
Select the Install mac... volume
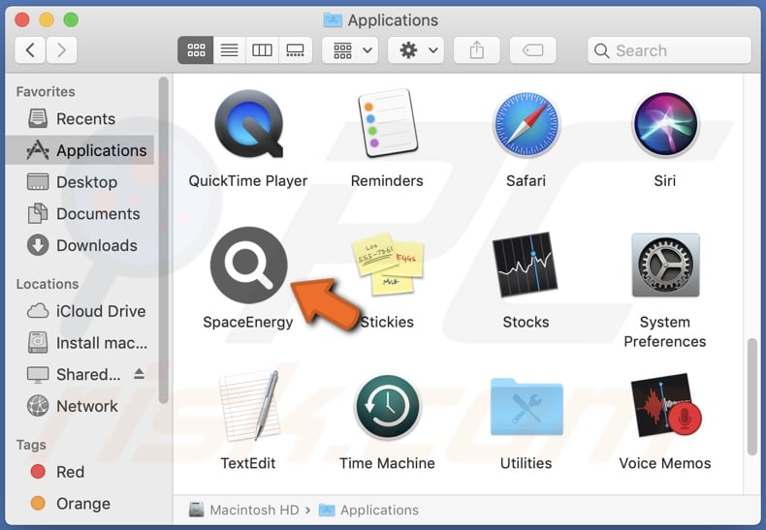click(80, 343)
